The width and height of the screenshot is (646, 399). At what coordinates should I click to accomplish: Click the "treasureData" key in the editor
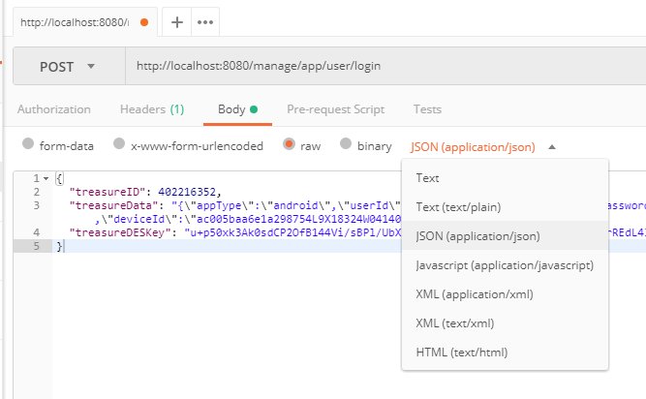tap(113, 205)
